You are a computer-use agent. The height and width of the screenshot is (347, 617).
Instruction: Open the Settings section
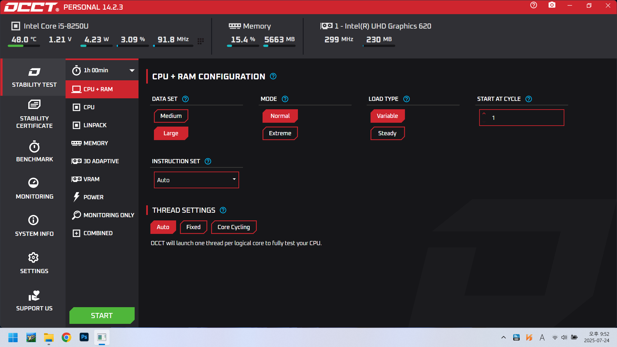click(x=33, y=263)
